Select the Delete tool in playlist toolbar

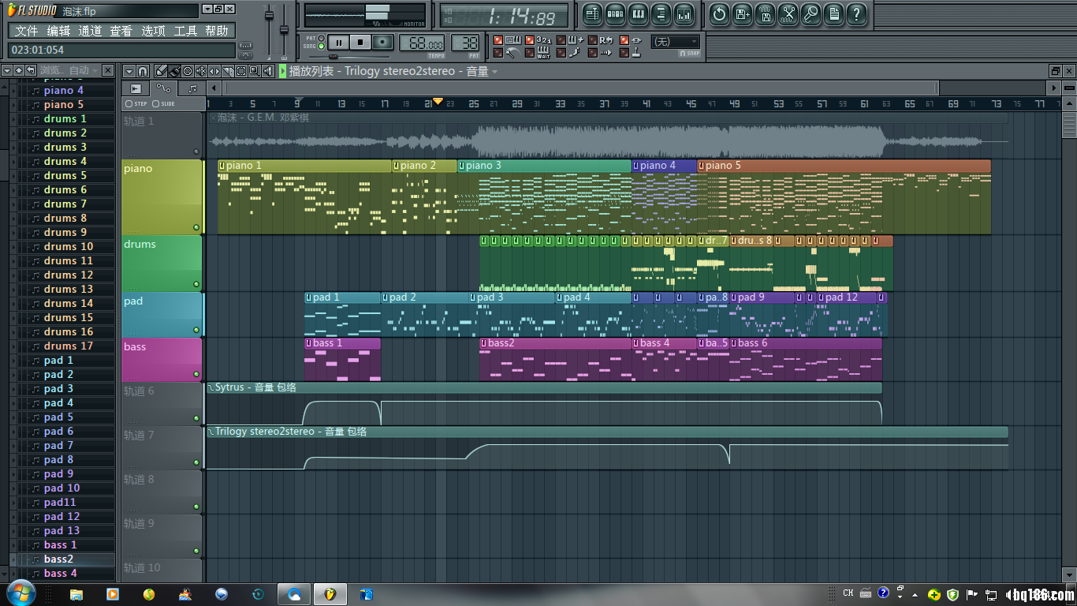pos(188,71)
